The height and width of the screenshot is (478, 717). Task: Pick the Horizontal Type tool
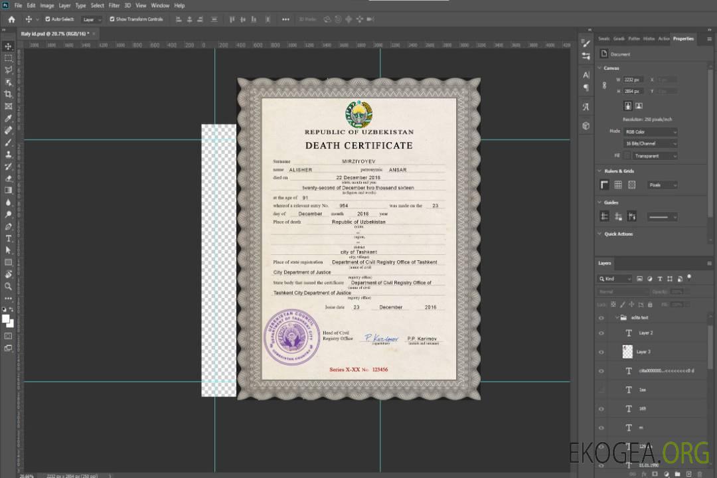click(x=9, y=238)
